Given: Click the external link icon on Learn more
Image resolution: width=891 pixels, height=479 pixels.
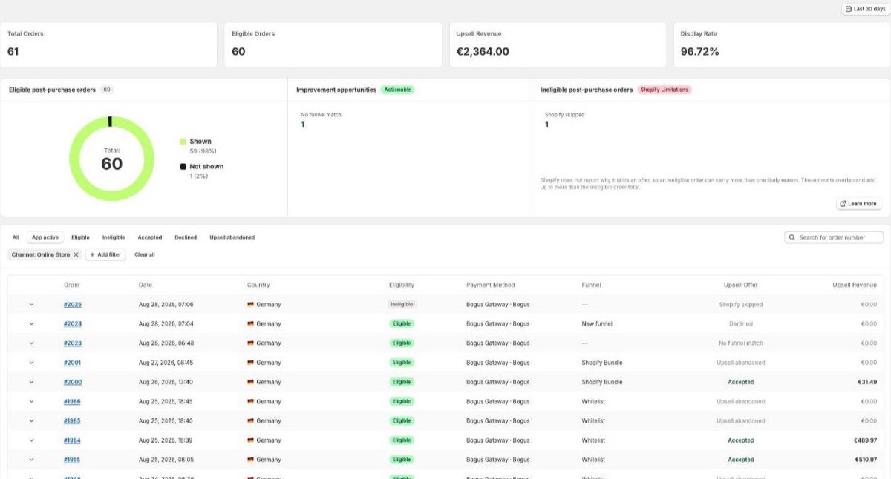Looking at the screenshot, I should tap(843, 203).
